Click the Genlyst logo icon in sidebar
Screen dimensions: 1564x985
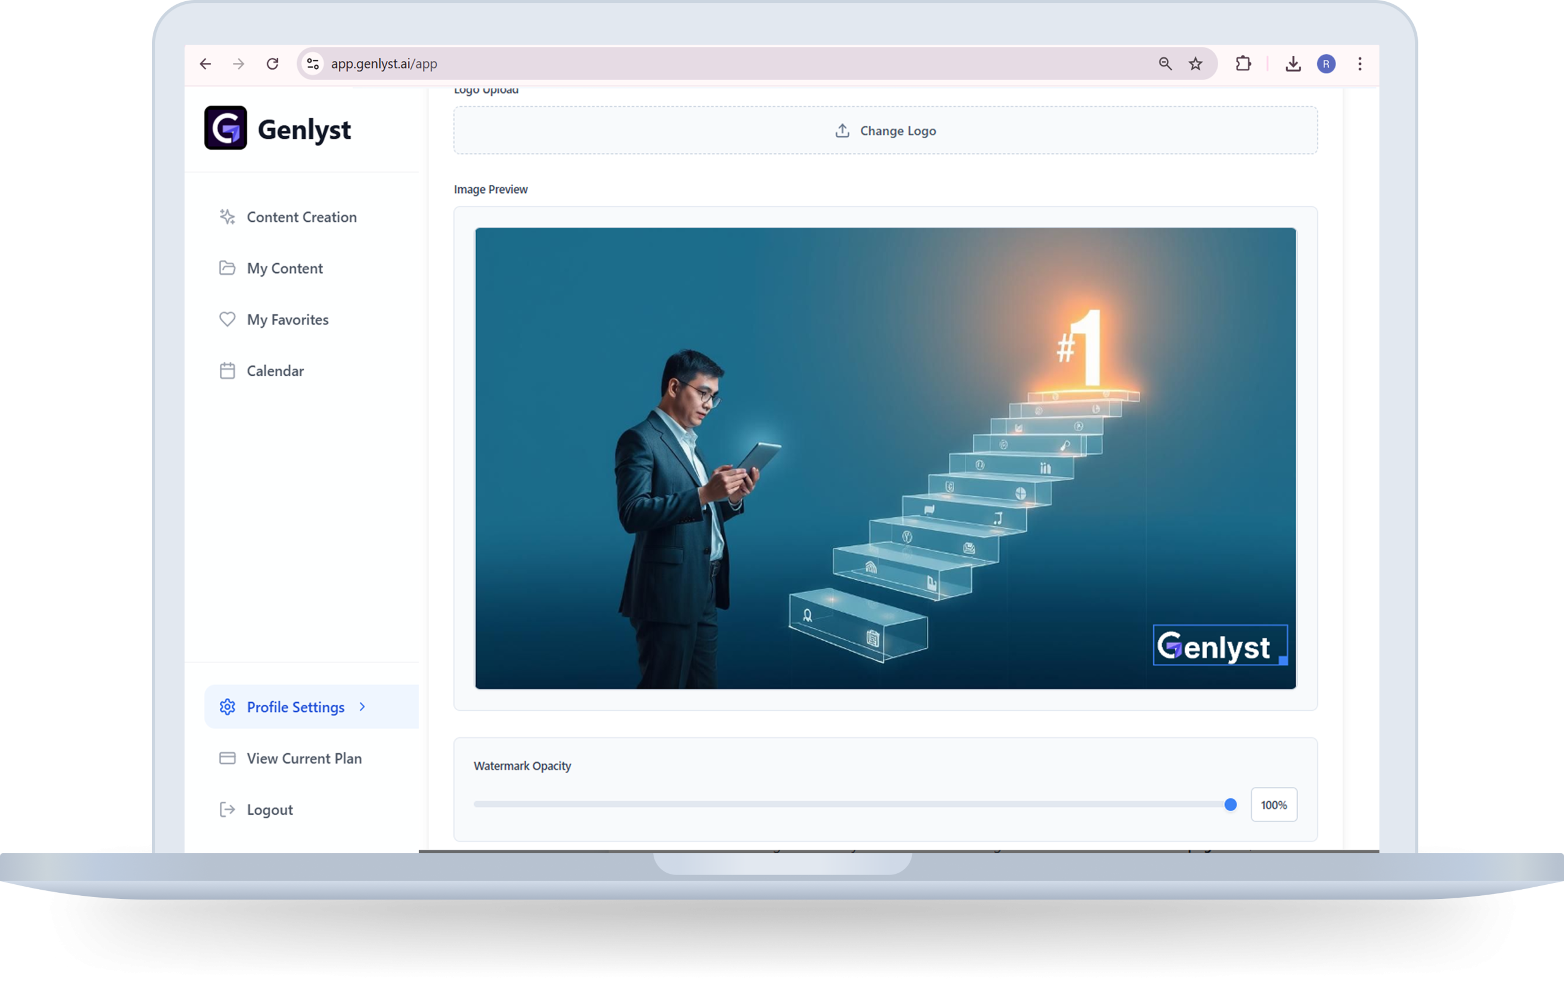pos(225,128)
